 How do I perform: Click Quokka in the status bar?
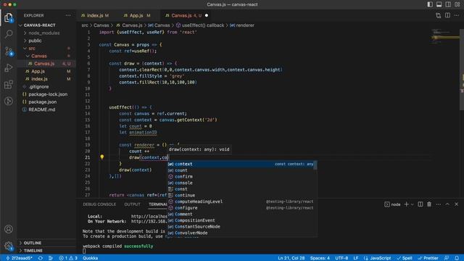coord(90,258)
